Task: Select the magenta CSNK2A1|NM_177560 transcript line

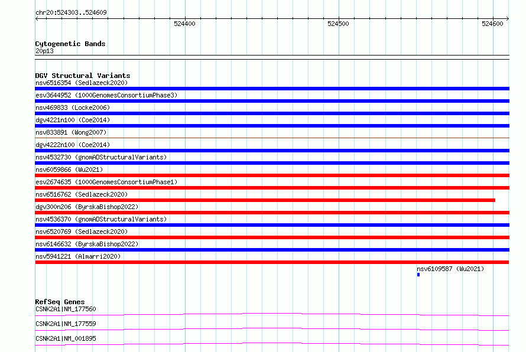Action: (272, 314)
